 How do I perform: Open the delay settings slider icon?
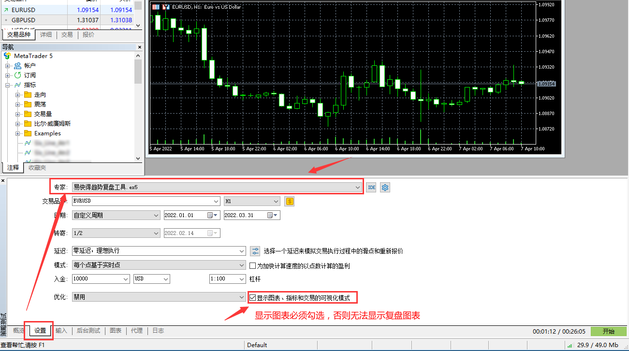click(x=255, y=251)
